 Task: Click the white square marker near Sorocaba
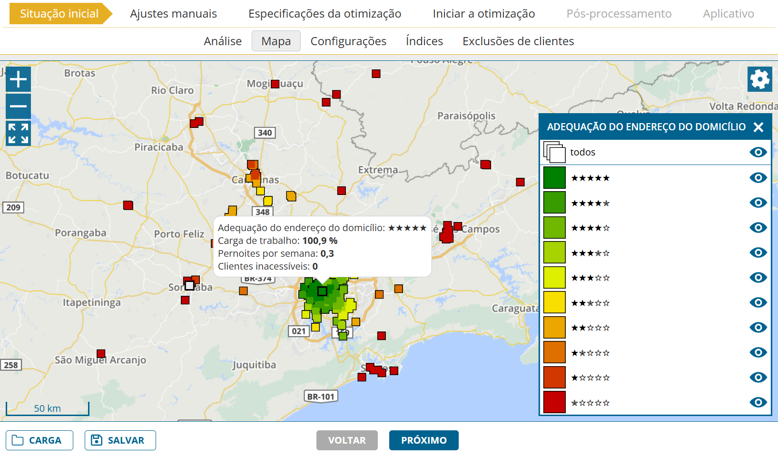point(189,285)
